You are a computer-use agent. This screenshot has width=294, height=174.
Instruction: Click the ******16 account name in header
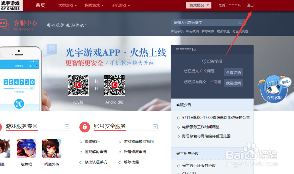click(235, 5)
